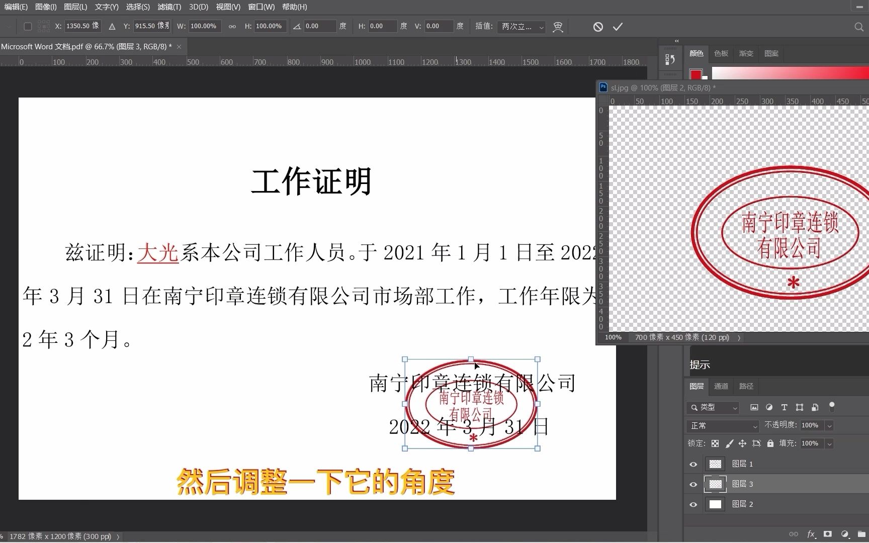869x543 pixels.
Task: Open the 图层(L) menu
Action: pos(75,7)
